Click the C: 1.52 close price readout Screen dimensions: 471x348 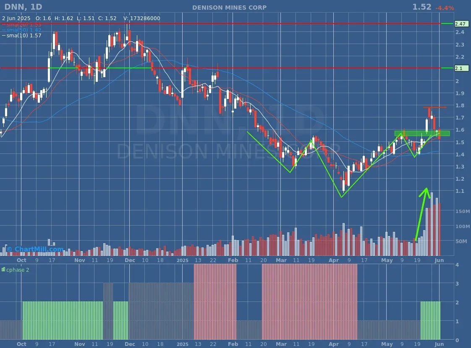(107, 18)
